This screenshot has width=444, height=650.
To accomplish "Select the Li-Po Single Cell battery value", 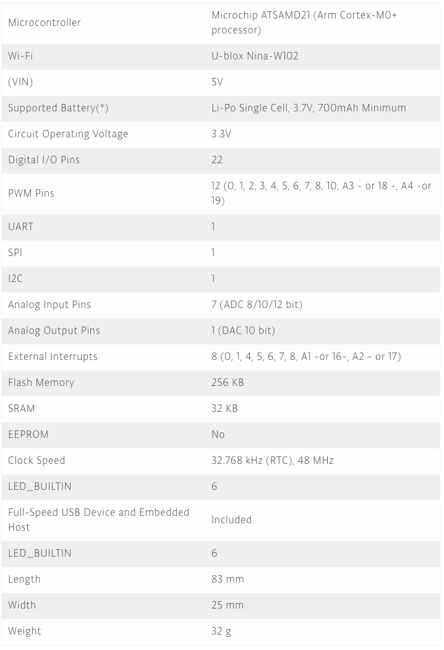I will 309,108.
